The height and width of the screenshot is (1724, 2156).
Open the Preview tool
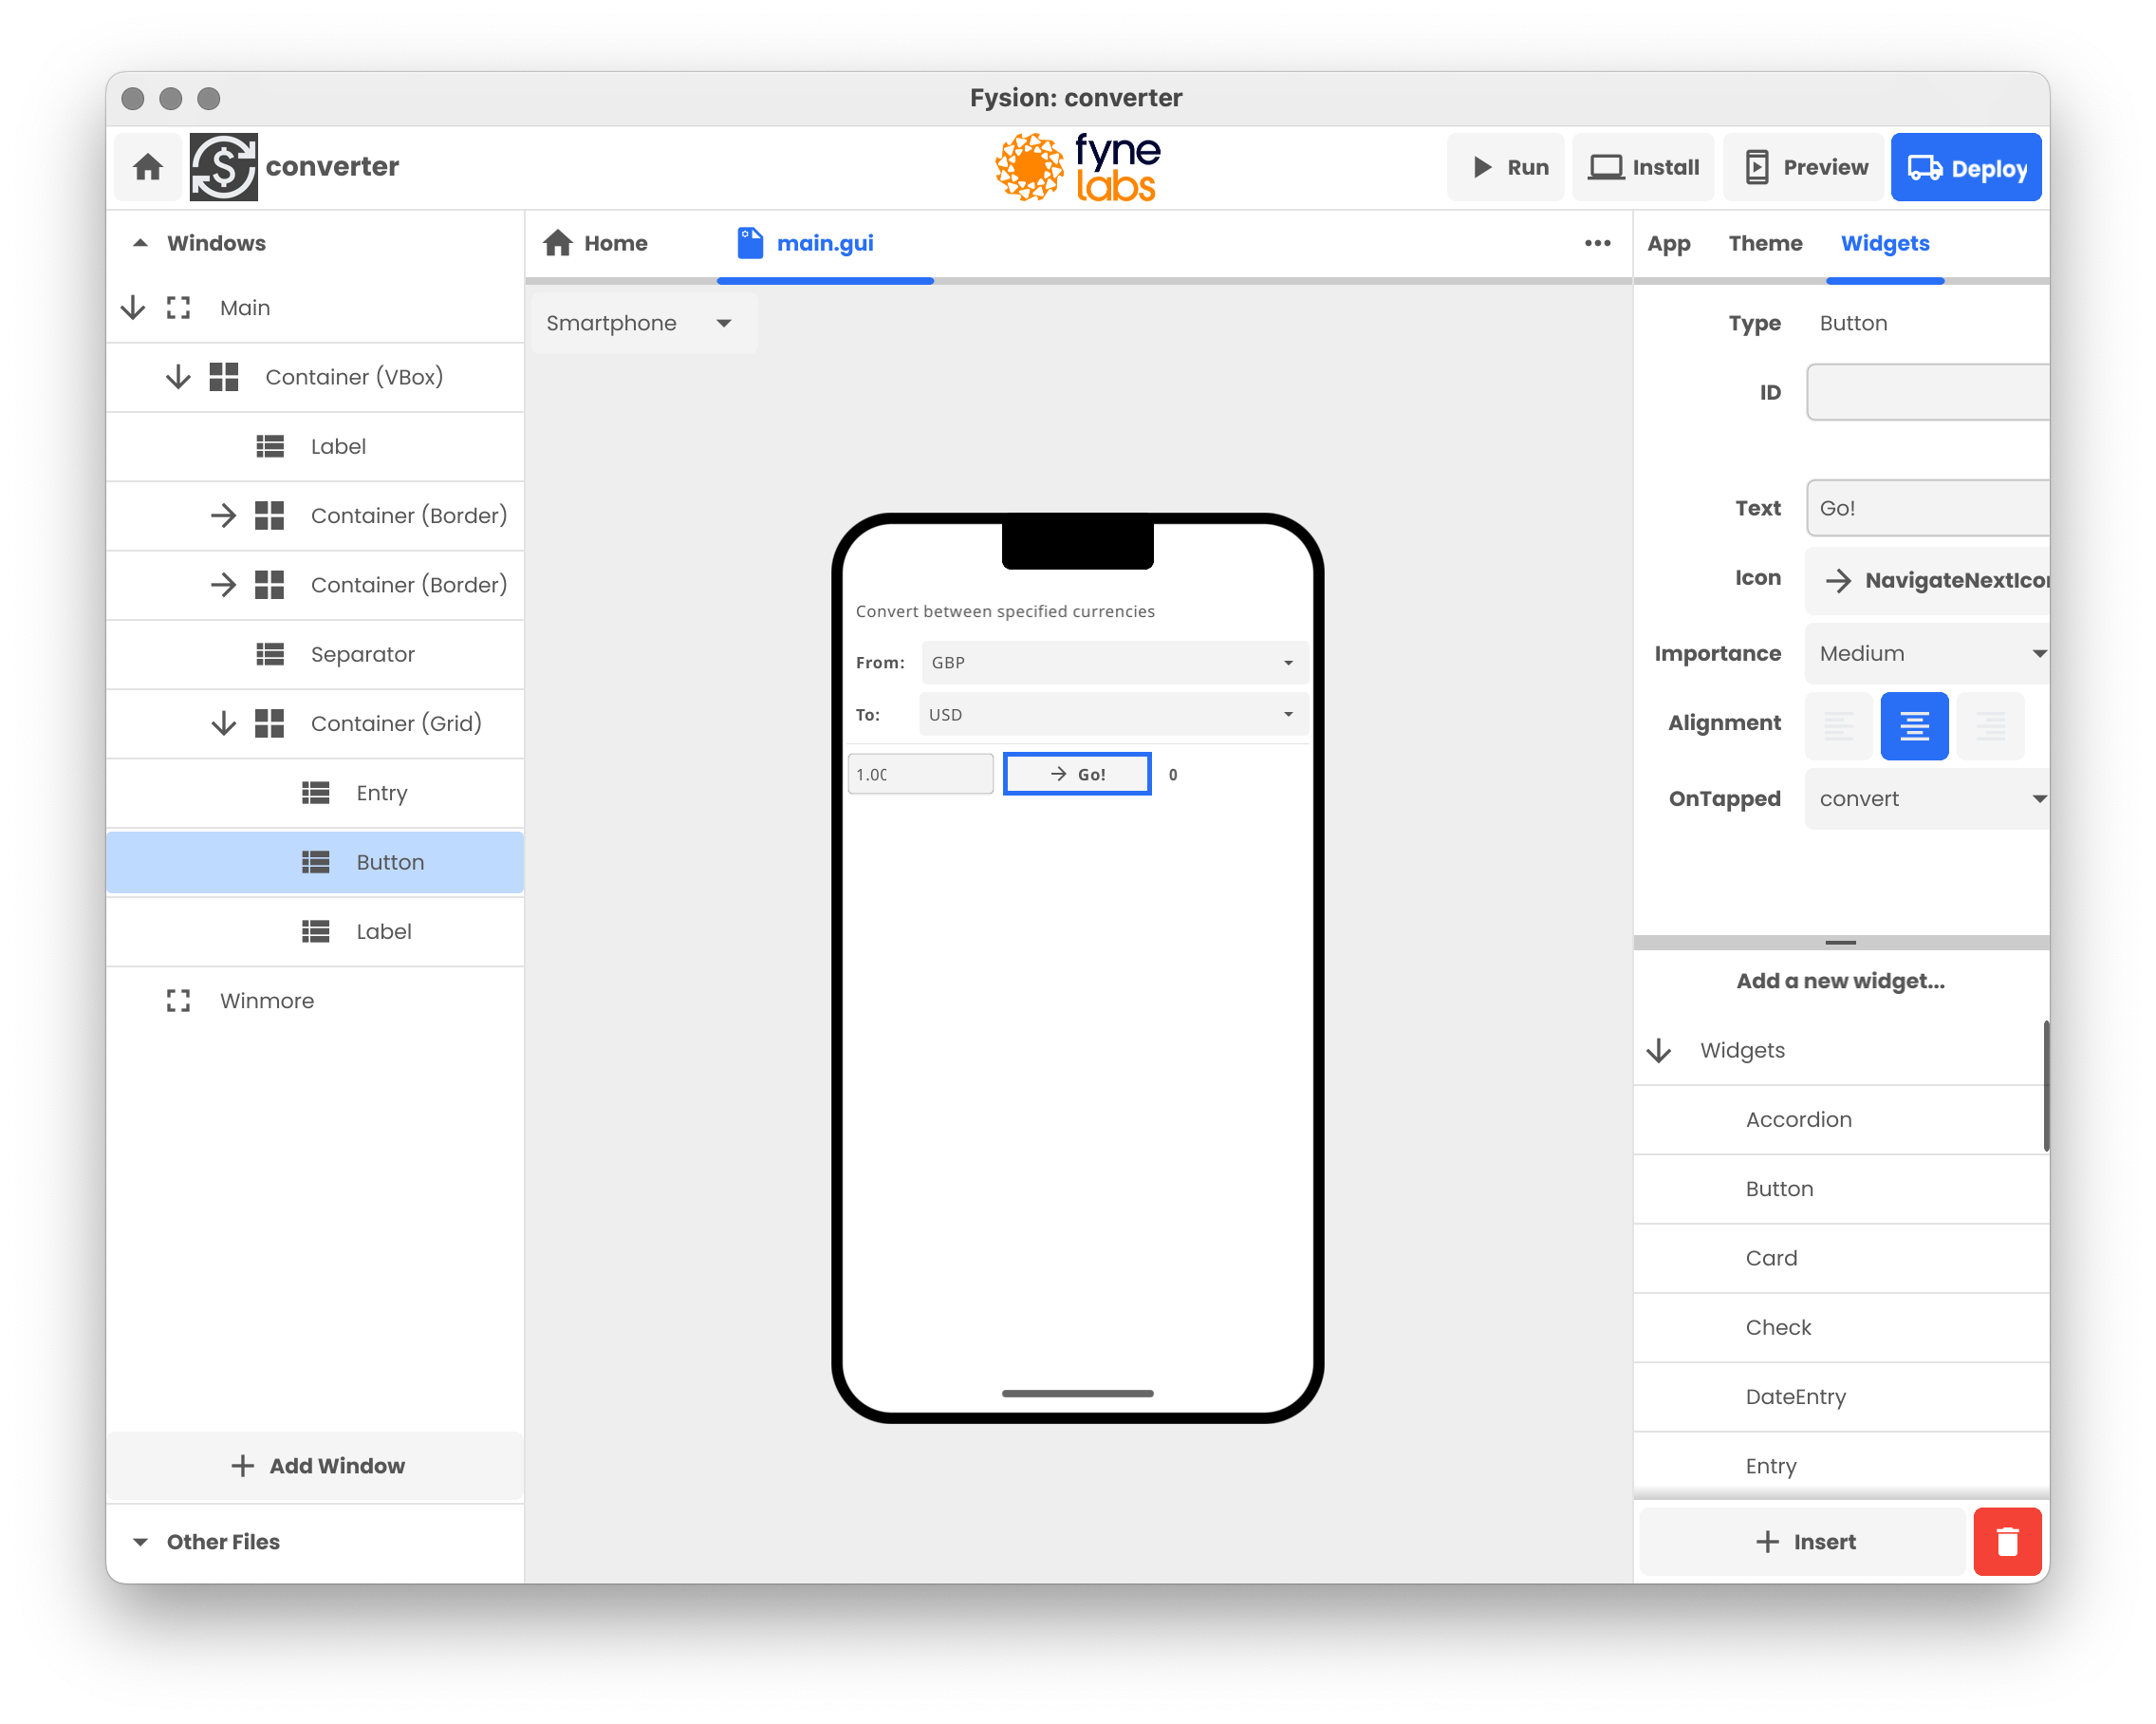pyautogui.click(x=1803, y=167)
